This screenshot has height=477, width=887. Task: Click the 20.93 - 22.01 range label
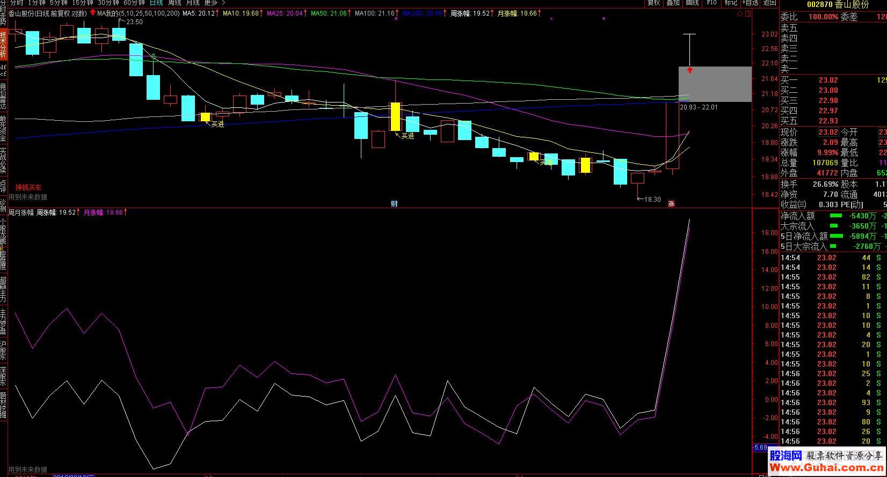coord(699,107)
